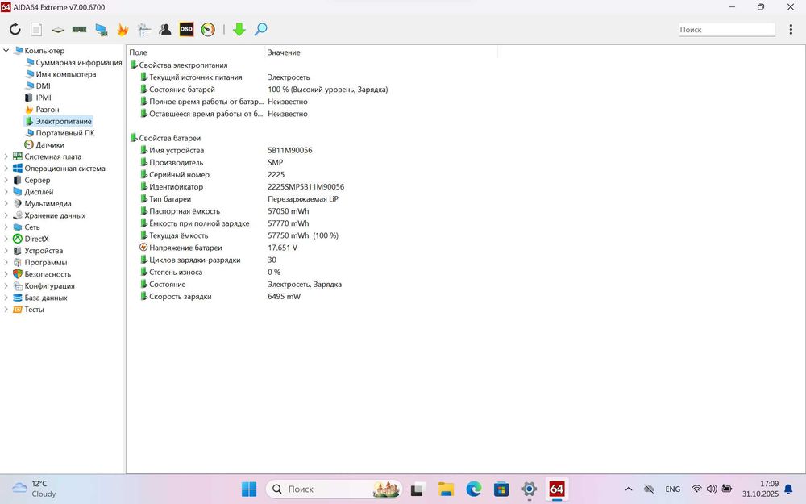Expand the DirectX tree node

click(6, 239)
